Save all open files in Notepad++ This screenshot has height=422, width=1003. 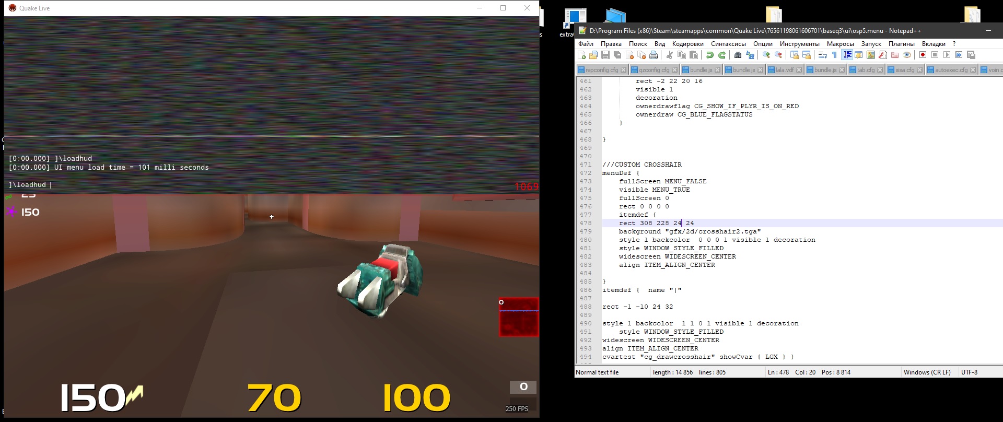pyautogui.click(x=617, y=55)
